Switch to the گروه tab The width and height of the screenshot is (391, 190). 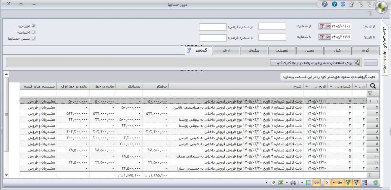[x=366, y=50]
